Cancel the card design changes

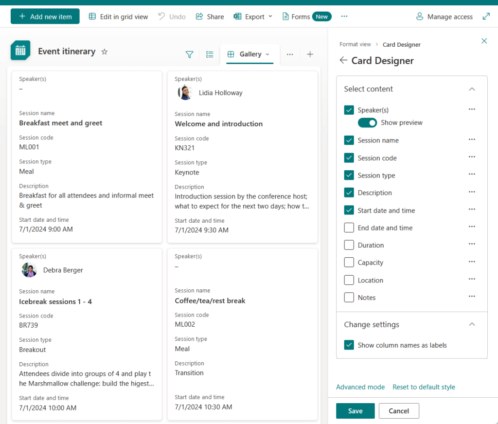coord(399,411)
